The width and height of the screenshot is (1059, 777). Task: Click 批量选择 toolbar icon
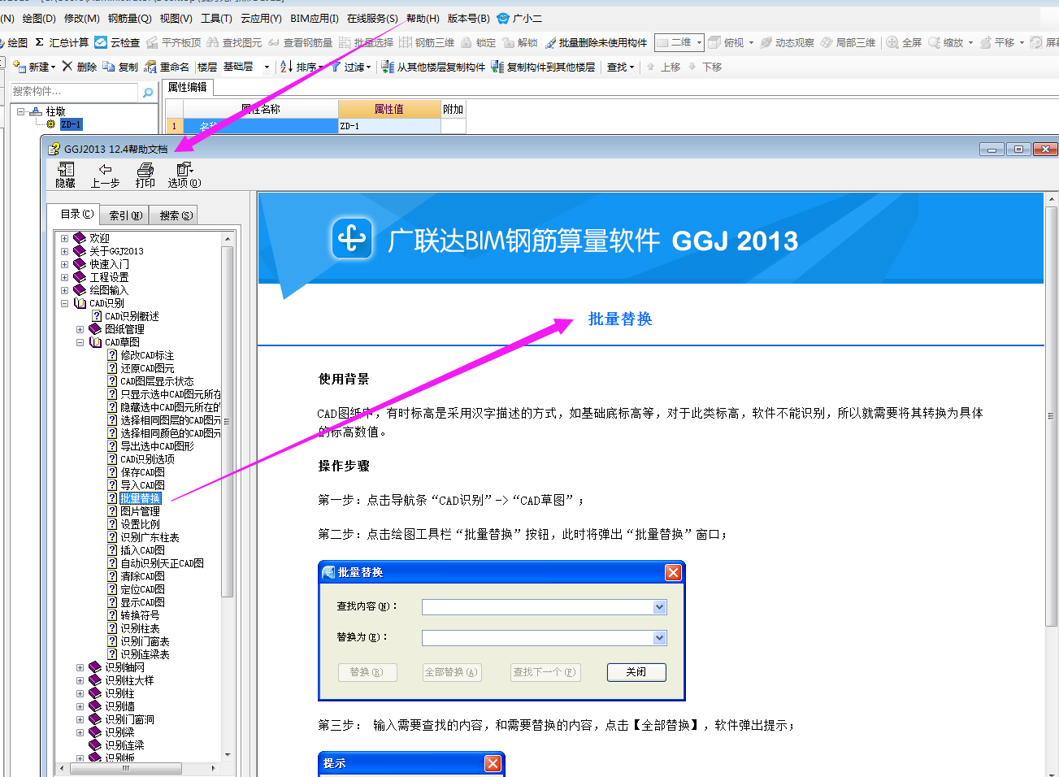345,42
